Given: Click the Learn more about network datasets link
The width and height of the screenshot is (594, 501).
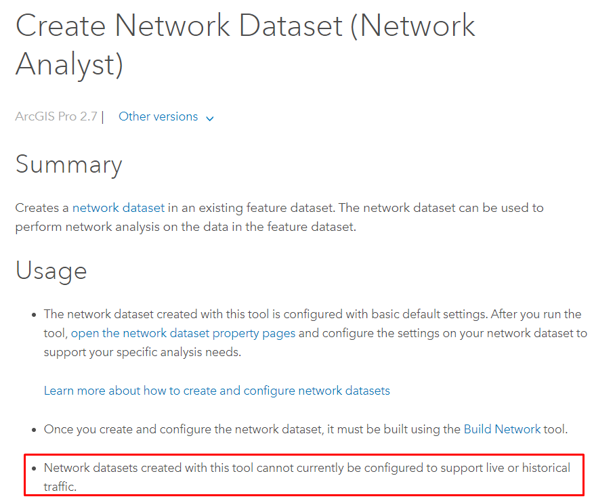Looking at the screenshot, I should point(217,391).
